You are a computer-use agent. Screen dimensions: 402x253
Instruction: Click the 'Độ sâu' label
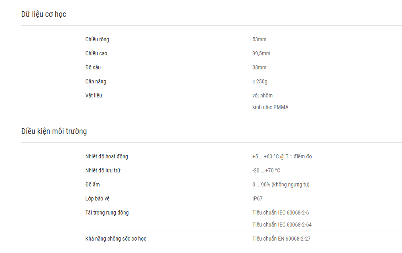click(93, 68)
